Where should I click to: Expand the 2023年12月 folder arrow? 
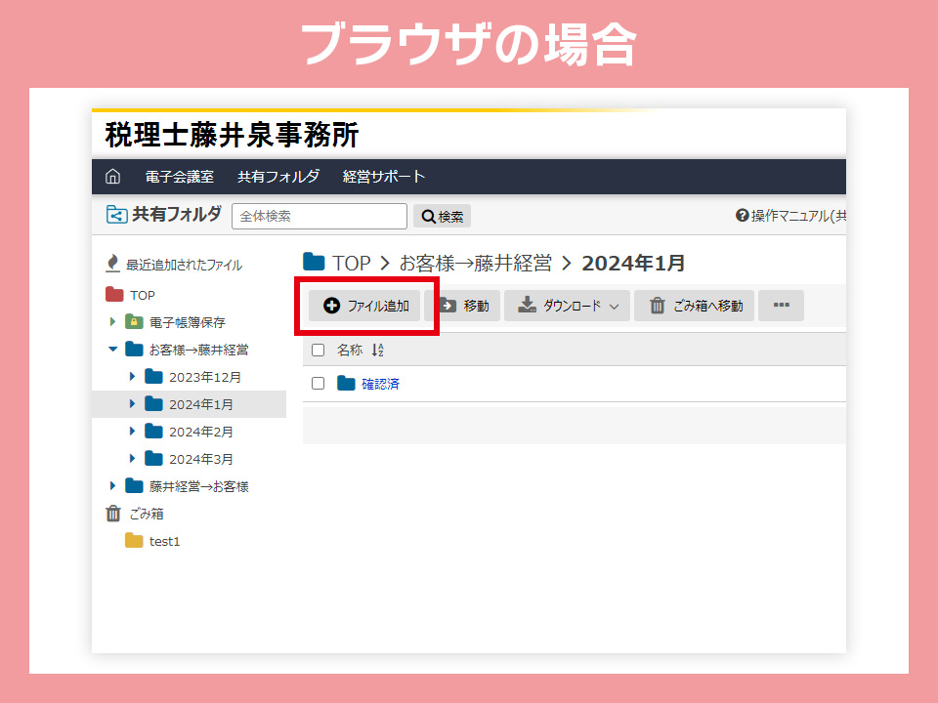(x=133, y=377)
